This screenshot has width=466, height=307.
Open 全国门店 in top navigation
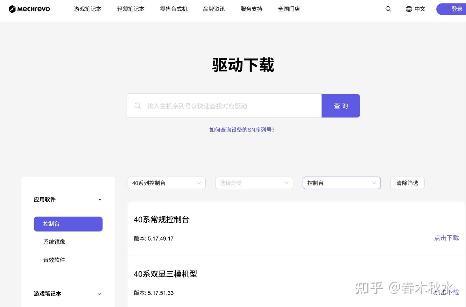click(289, 9)
